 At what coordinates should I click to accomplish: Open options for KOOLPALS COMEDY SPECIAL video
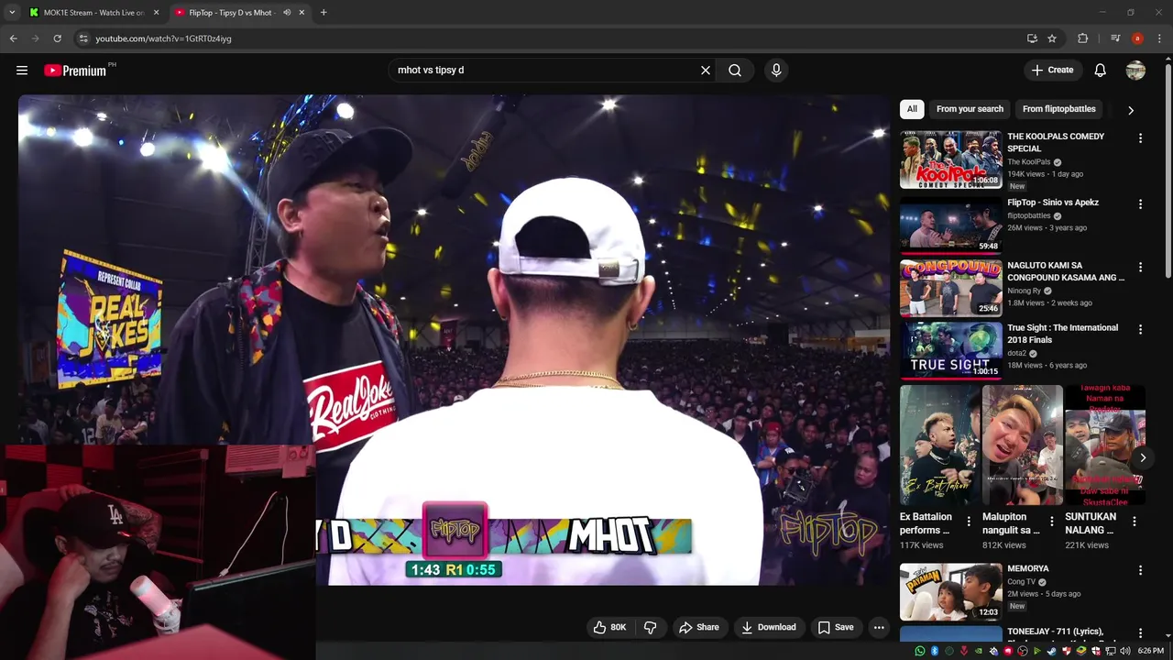(x=1140, y=138)
